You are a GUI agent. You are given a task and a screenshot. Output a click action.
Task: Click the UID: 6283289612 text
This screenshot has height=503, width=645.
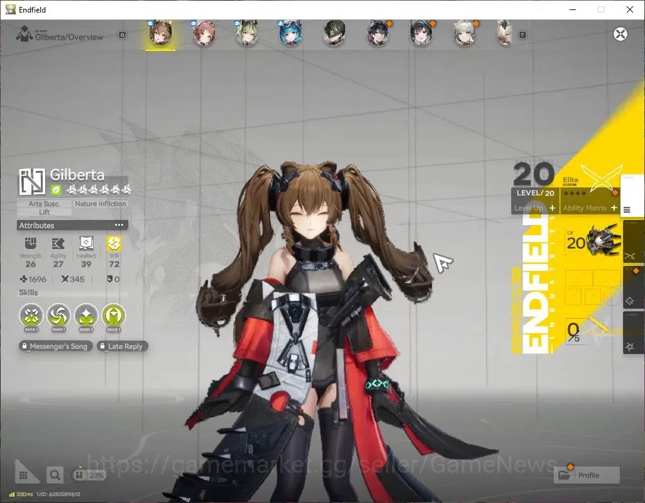[59, 494]
